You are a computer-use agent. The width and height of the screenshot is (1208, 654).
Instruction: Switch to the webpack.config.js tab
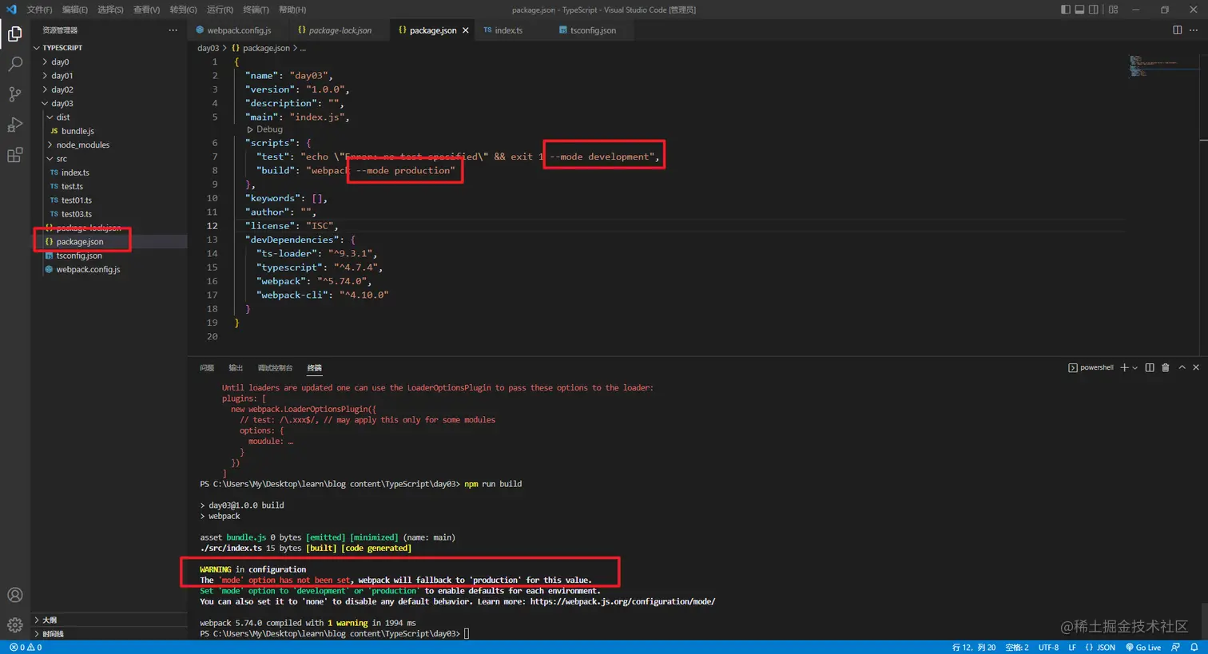238,30
